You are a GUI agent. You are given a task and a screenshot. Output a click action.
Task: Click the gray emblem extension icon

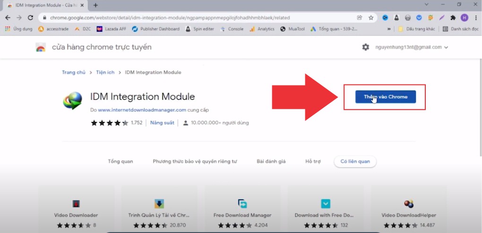pos(408,18)
